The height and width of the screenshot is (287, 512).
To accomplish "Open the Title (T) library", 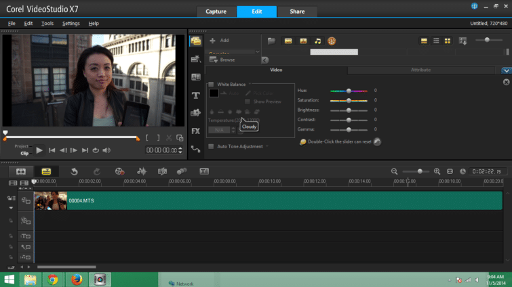I will pyautogui.click(x=196, y=95).
